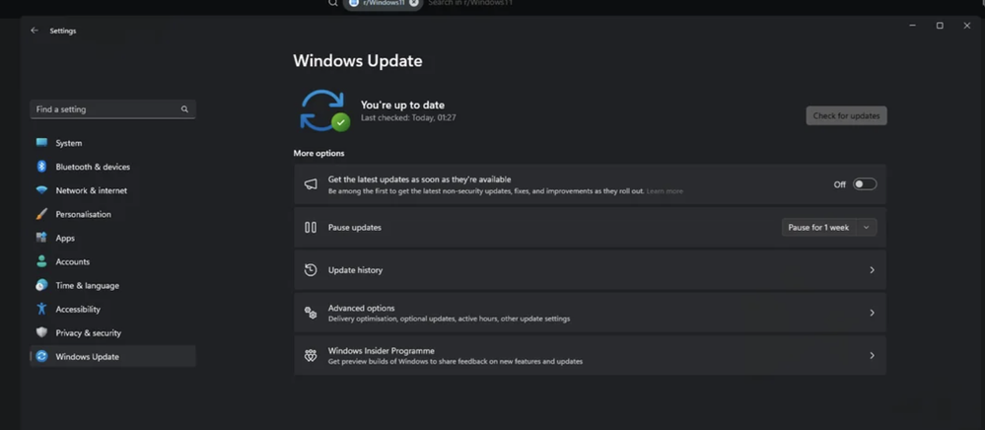Click the clock icon beside Update history

(311, 269)
